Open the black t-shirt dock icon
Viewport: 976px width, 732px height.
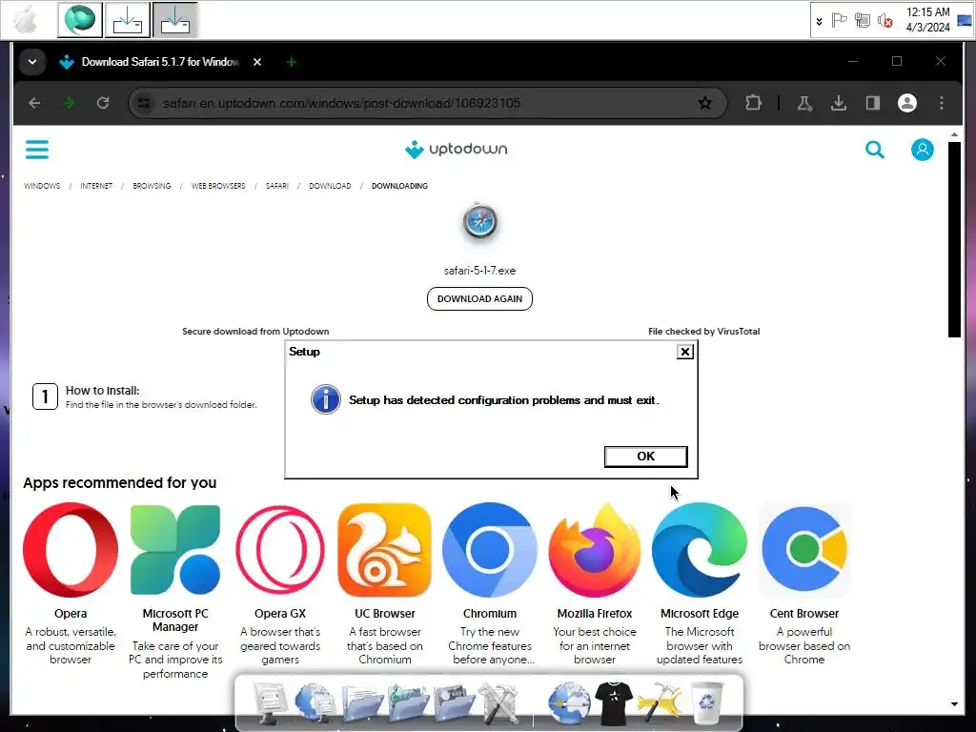[613, 703]
